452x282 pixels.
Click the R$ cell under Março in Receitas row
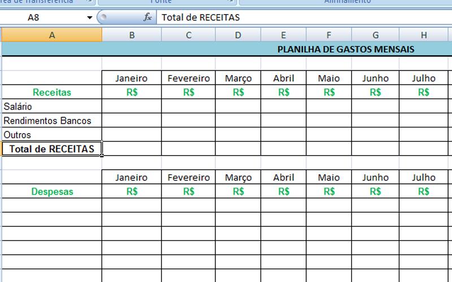(238, 92)
